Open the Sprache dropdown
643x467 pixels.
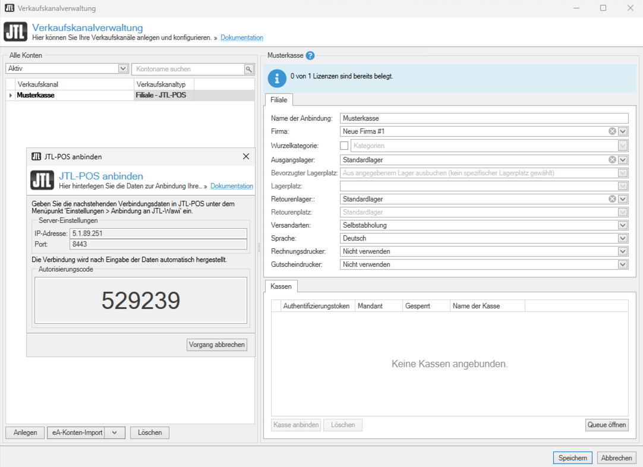623,238
